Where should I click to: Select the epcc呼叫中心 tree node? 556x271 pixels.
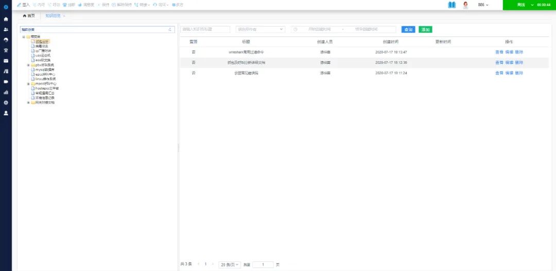tap(45, 75)
